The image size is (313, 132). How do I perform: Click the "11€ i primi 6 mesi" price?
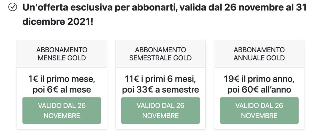point(160,80)
